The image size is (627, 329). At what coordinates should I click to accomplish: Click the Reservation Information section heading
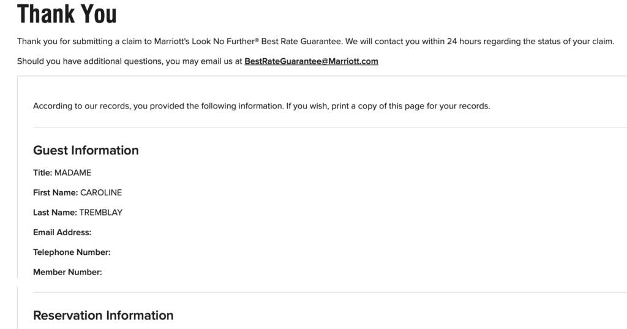pos(103,315)
